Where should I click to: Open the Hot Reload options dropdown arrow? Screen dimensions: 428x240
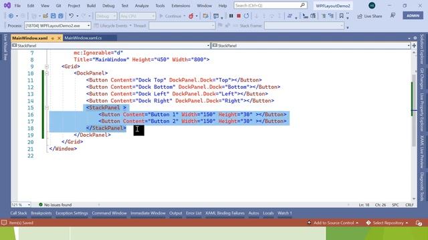pyautogui.click(x=197, y=16)
